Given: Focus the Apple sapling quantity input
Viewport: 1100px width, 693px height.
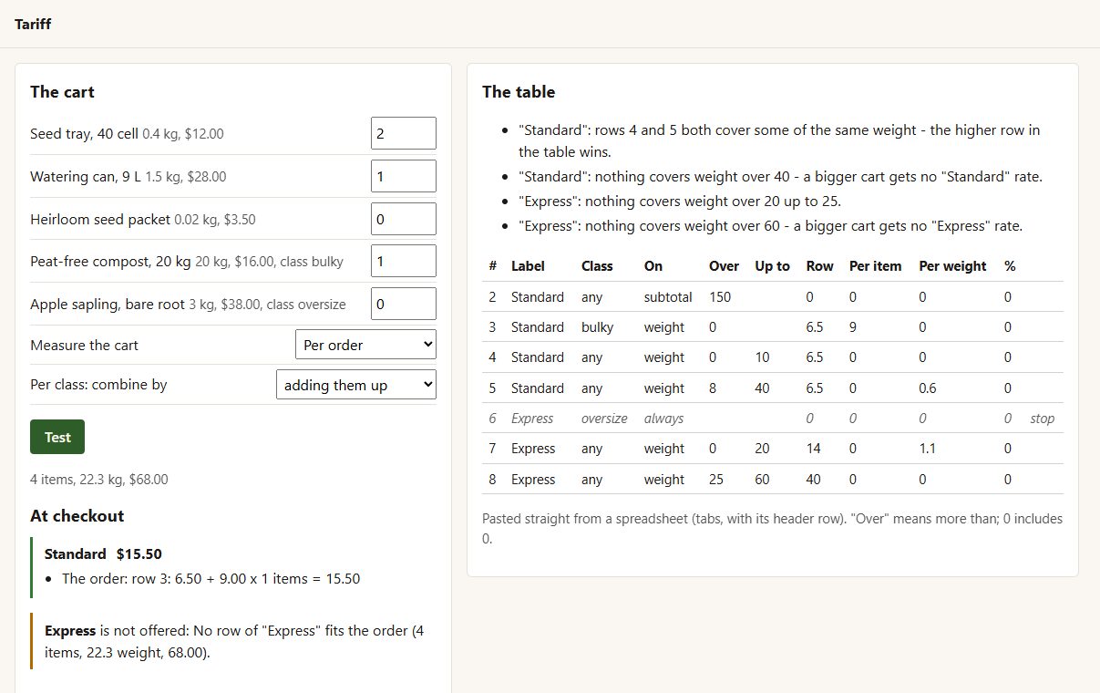Looking at the screenshot, I should [x=404, y=304].
